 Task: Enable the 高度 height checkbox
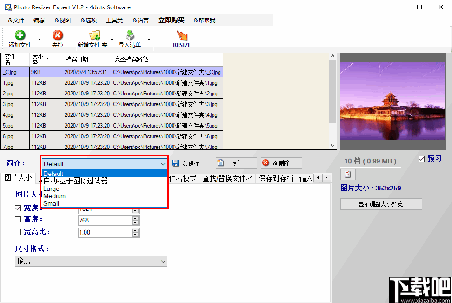coord(18,219)
